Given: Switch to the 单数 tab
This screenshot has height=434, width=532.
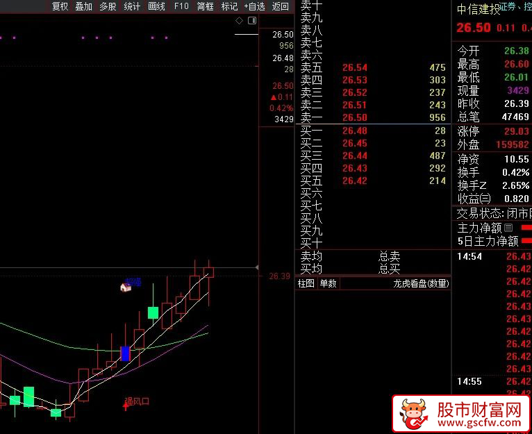Looking at the screenshot, I should click(x=328, y=283).
